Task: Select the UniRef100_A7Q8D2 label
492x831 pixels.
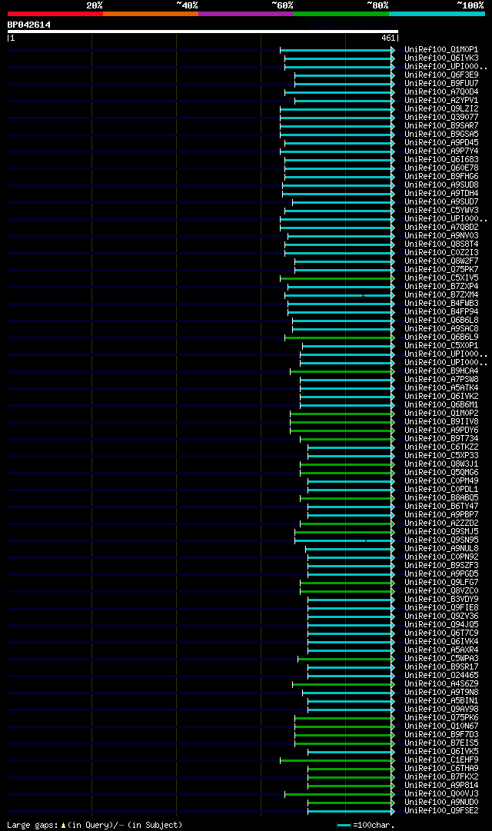Action: click(x=441, y=228)
